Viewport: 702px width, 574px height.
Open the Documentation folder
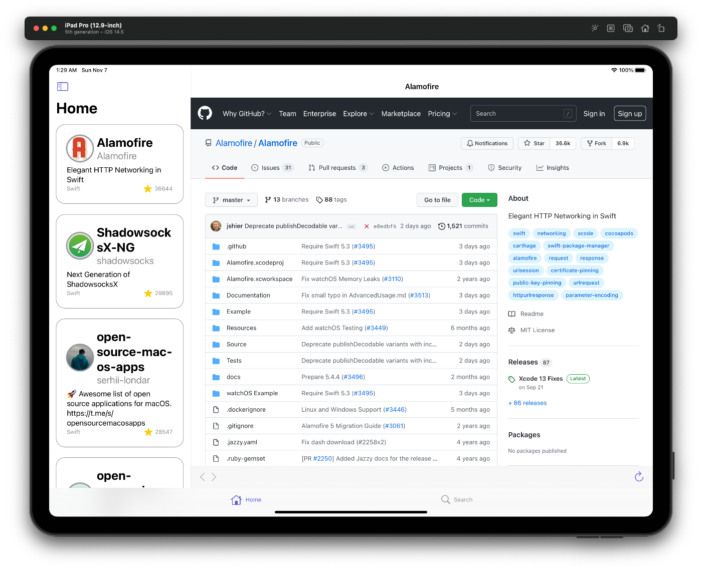coord(248,296)
